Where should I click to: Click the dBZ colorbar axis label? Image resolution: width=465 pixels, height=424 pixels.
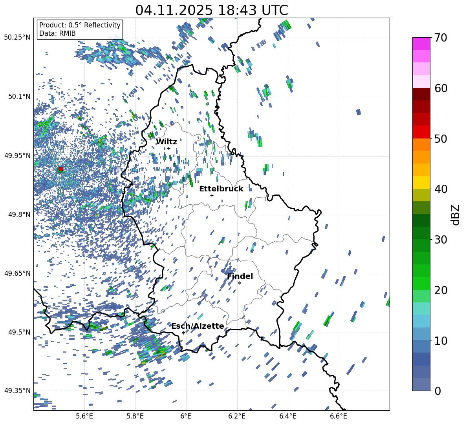(456, 215)
